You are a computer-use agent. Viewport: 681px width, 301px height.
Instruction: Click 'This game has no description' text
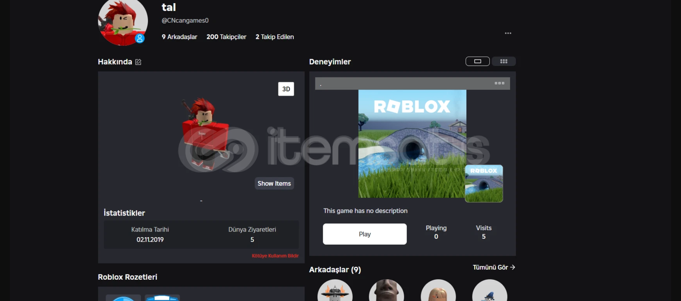click(x=365, y=211)
